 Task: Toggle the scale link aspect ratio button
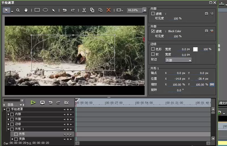click(212, 85)
